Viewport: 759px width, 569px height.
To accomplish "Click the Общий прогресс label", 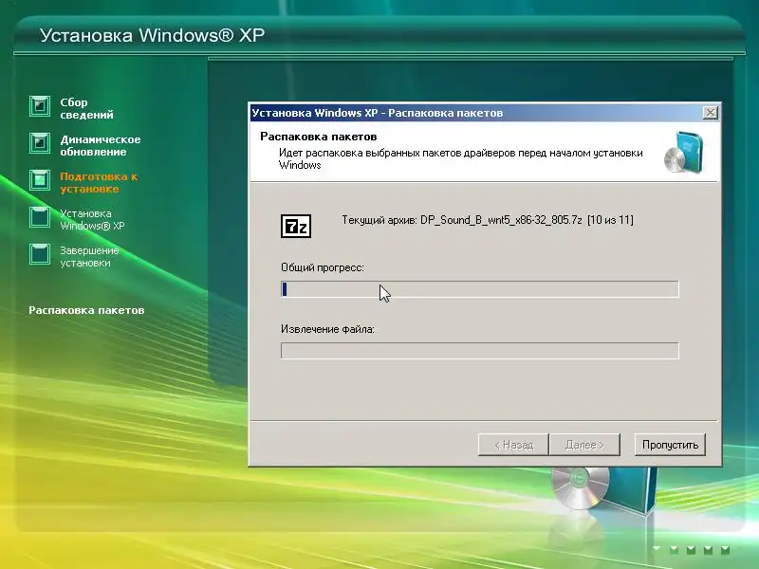I will tap(323, 267).
